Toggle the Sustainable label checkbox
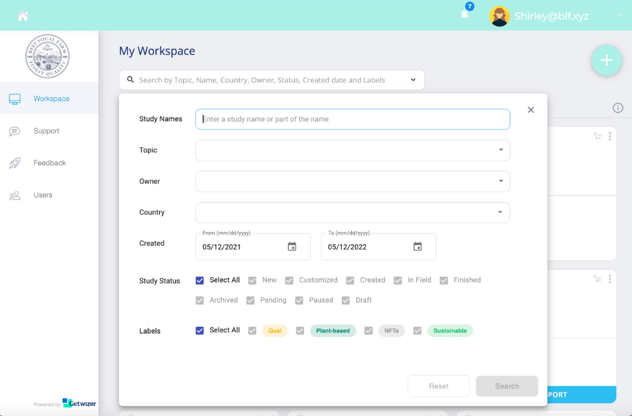 (417, 331)
